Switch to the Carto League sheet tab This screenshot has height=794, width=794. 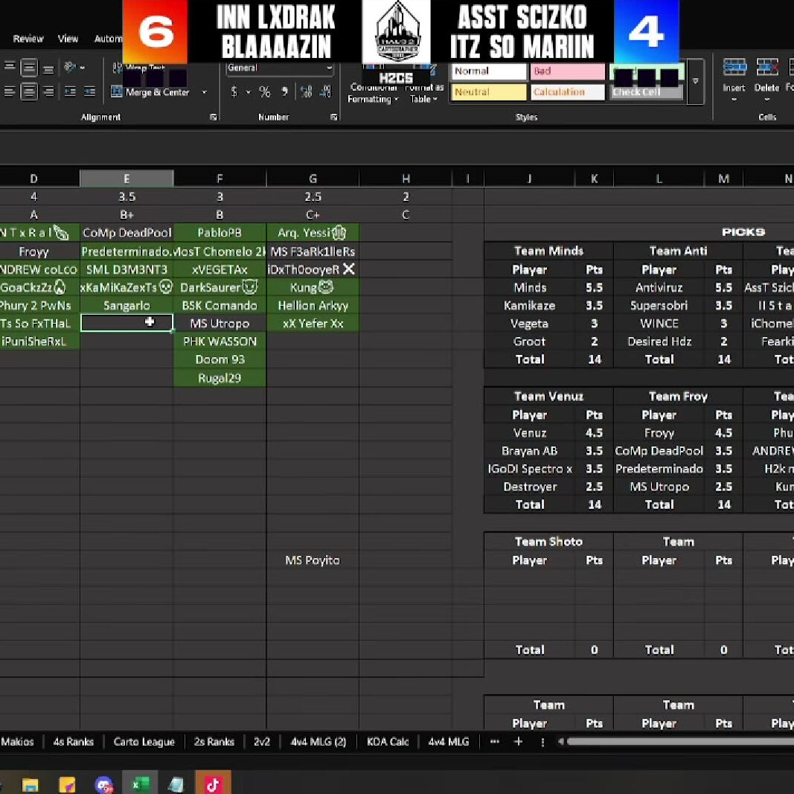click(x=144, y=742)
